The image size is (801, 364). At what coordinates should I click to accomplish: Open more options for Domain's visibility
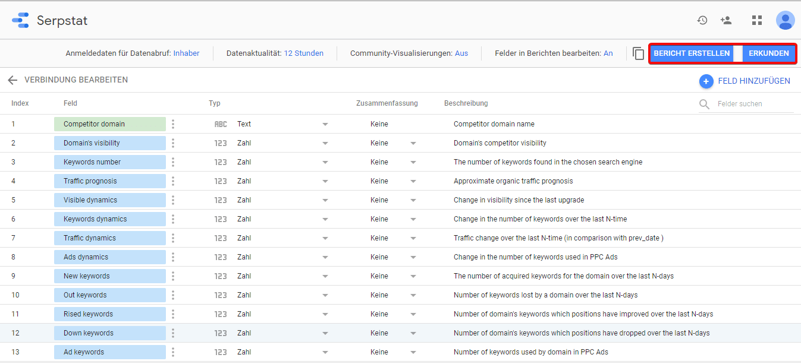173,143
